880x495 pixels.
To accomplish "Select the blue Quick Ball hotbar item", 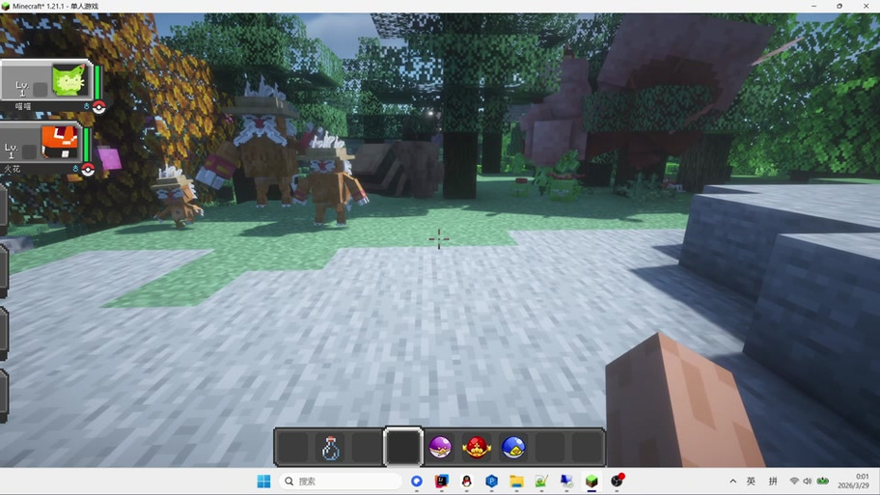I will 513,448.
